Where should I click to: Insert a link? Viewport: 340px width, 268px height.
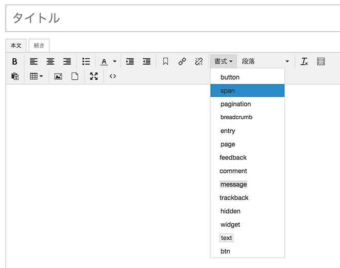(x=182, y=61)
